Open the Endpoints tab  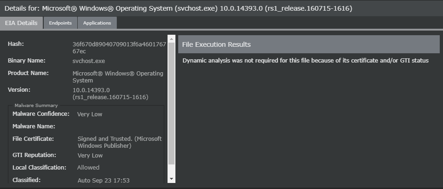click(60, 23)
